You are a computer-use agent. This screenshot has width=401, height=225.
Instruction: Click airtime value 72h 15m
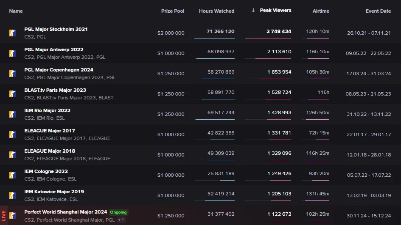tap(319, 133)
